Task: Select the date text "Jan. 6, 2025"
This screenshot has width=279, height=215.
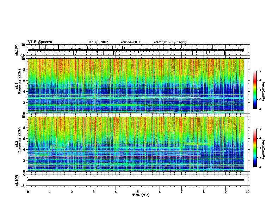Action: tap(98, 42)
